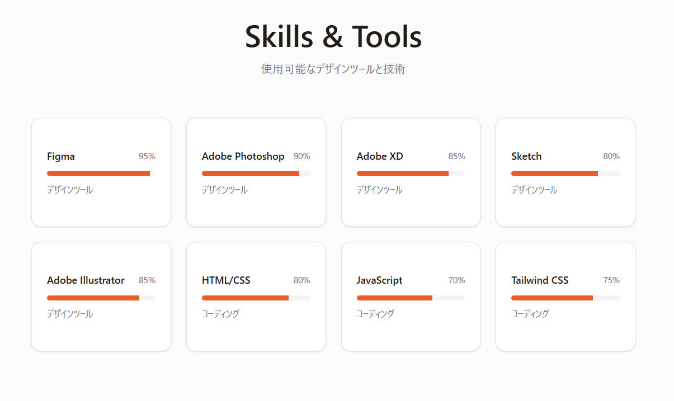Click the HTML/CSS progress bar
The height and width of the screenshot is (401, 674).
click(x=256, y=298)
